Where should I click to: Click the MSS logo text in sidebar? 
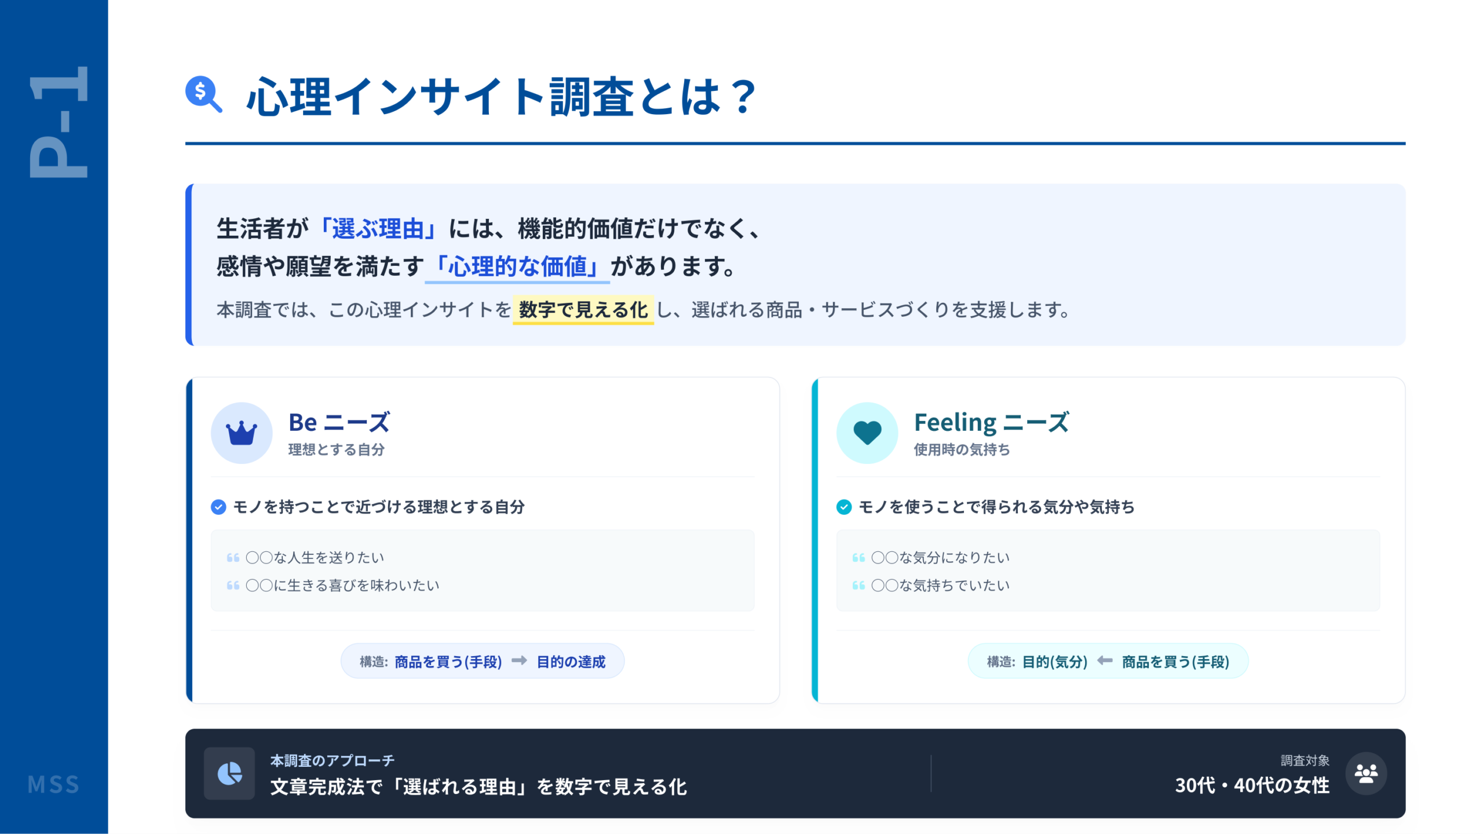pyautogui.click(x=53, y=785)
